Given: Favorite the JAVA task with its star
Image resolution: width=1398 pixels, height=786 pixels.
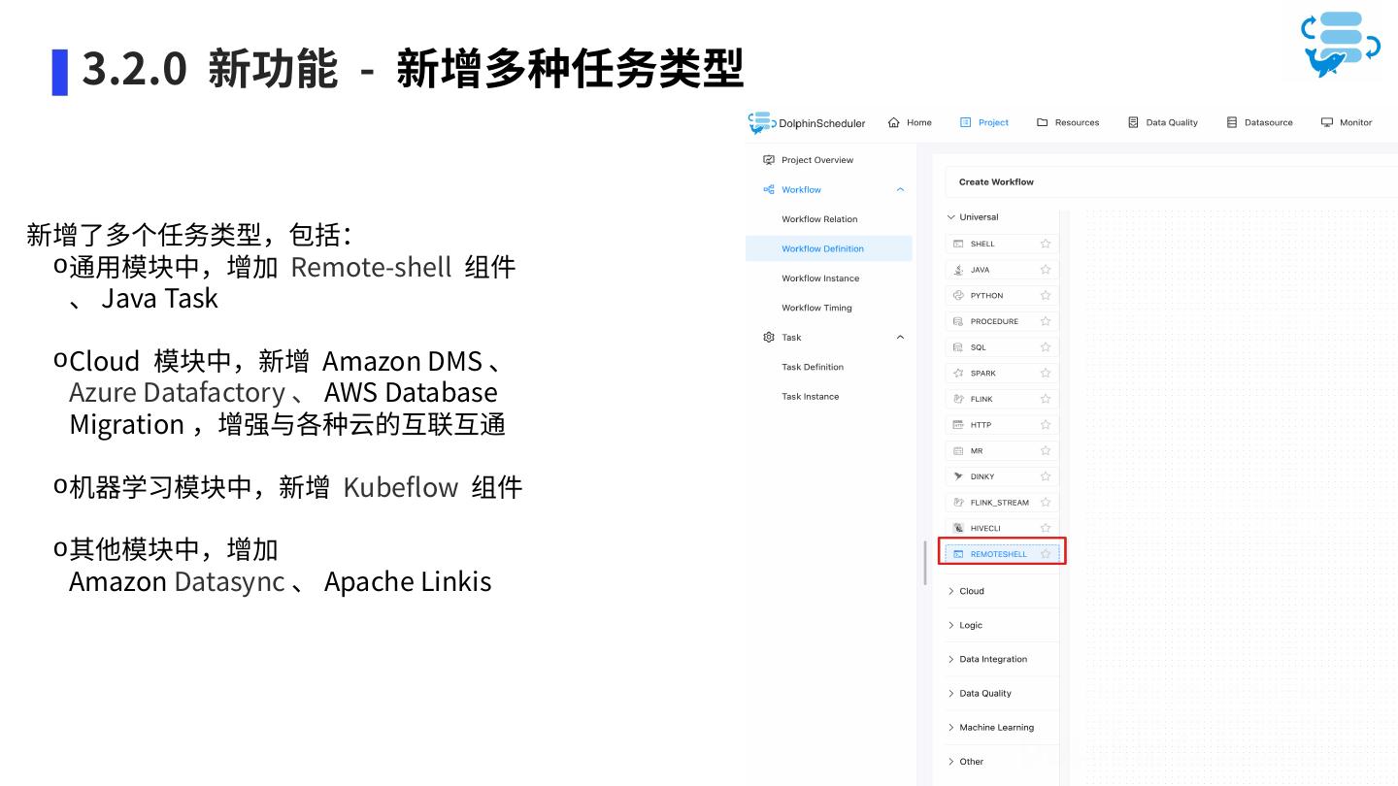Looking at the screenshot, I should click(x=1046, y=270).
